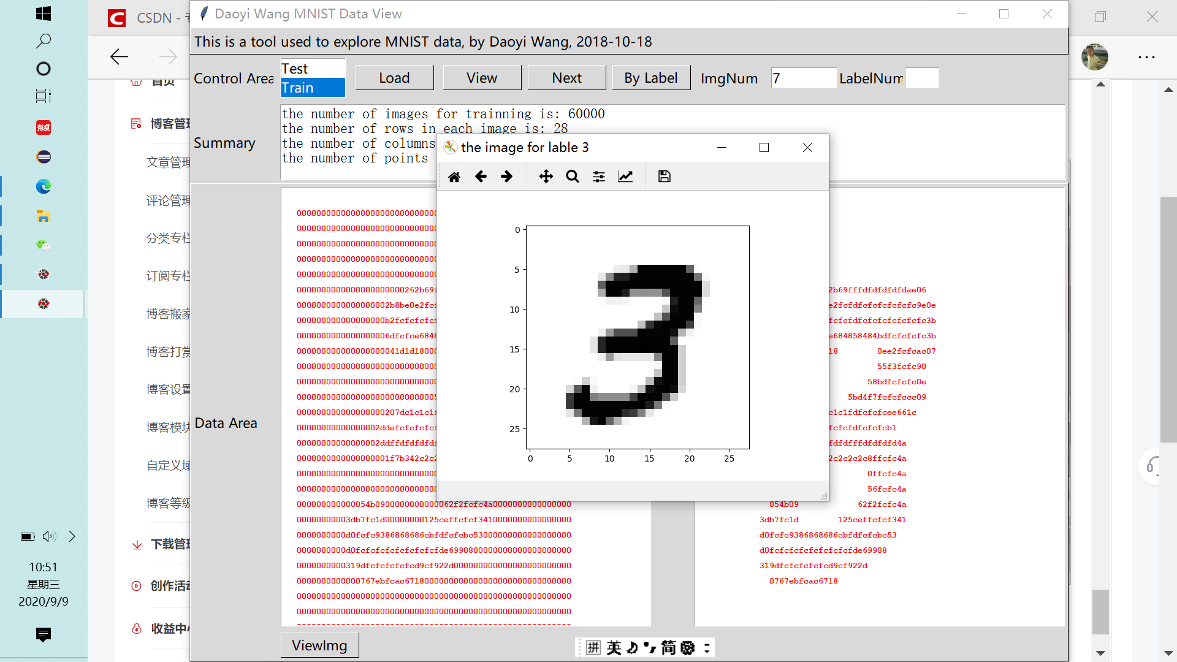Click the CSDN logo in the browser tab
The image size is (1177, 662).
pos(115,18)
